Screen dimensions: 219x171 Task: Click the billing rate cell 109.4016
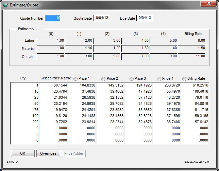point(195,91)
